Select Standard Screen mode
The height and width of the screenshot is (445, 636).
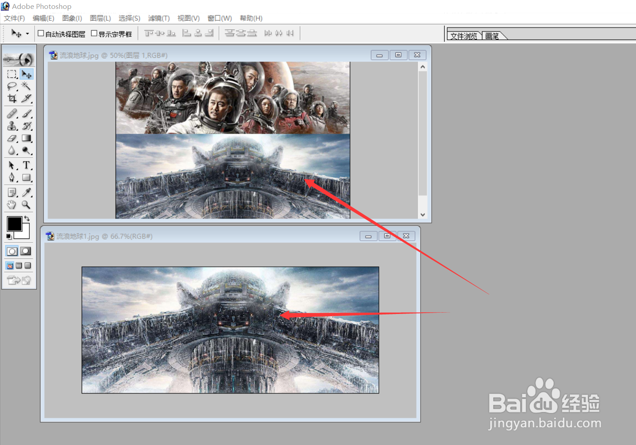(10, 266)
